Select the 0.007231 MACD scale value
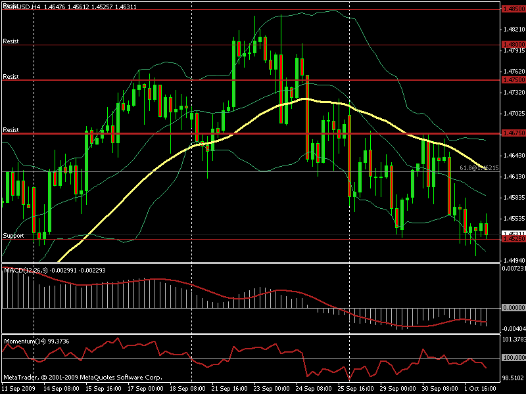This screenshot has height=394, width=526. (514, 269)
